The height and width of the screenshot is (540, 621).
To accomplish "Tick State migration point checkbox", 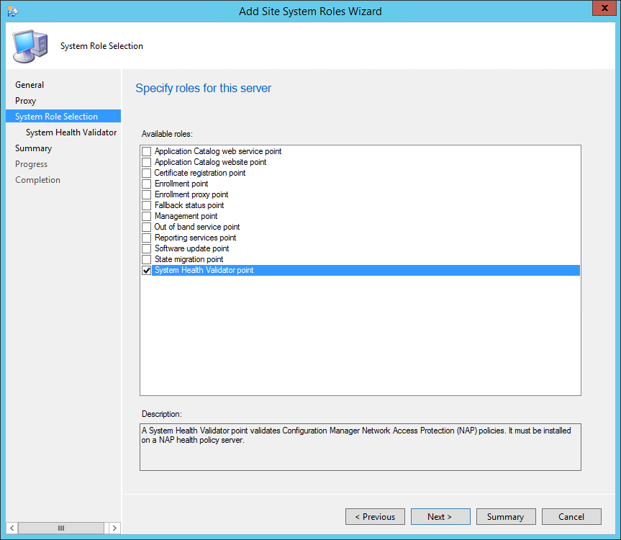I will pyautogui.click(x=147, y=259).
